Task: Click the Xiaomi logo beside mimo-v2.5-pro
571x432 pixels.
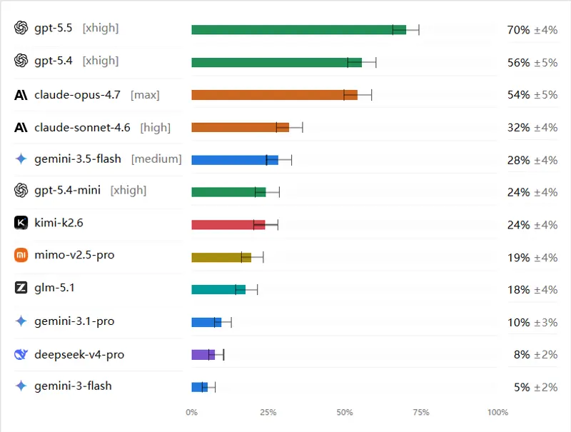Action: coord(21,255)
